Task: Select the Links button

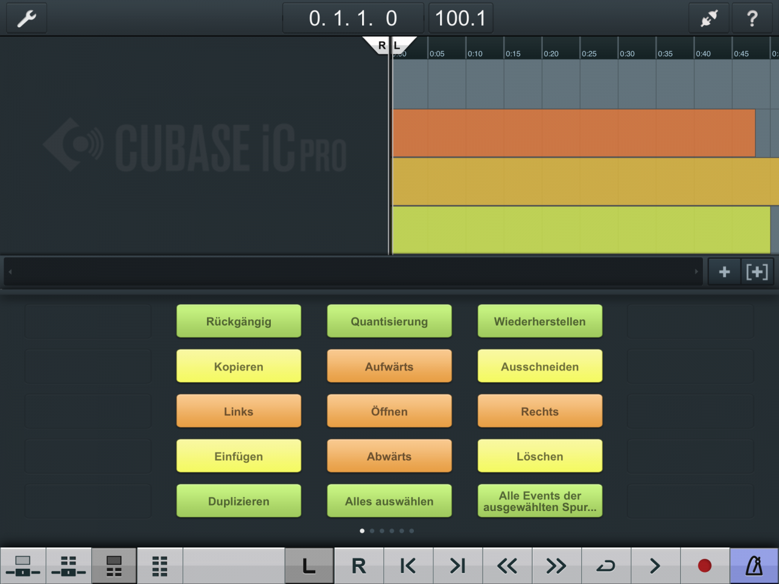Action: pos(239,411)
